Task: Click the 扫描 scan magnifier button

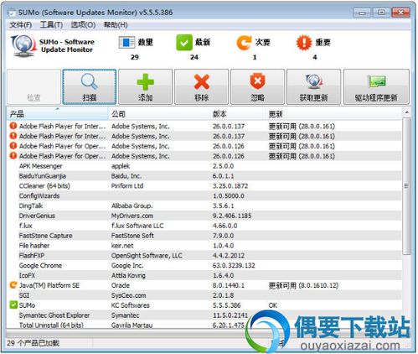Action: 90,87
